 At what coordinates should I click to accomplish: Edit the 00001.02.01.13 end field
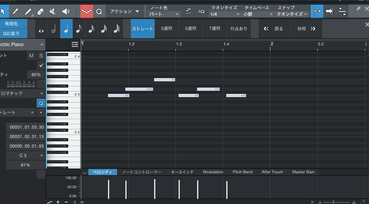(x=26, y=137)
